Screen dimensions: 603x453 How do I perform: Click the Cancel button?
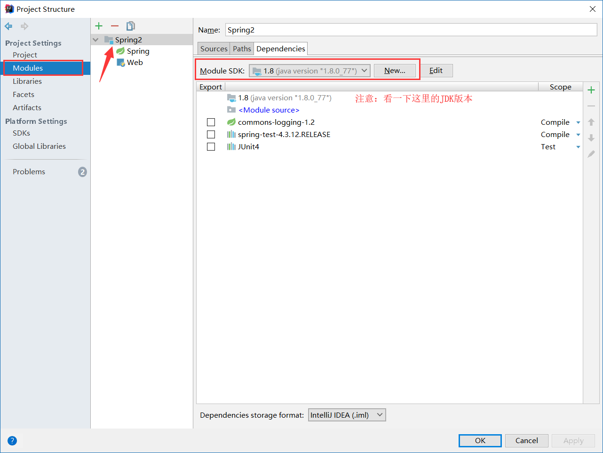click(x=526, y=441)
